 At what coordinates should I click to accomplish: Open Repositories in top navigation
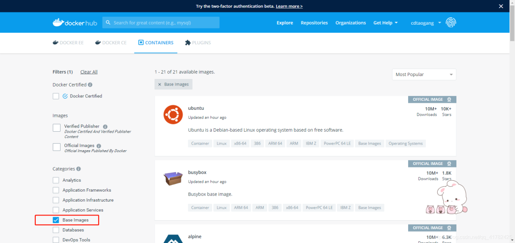coord(314,23)
